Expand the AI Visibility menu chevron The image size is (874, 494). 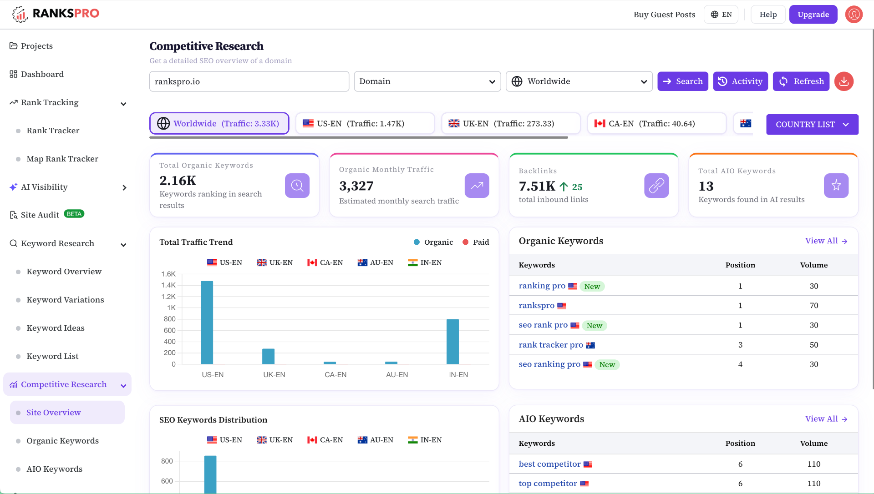coord(124,187)
